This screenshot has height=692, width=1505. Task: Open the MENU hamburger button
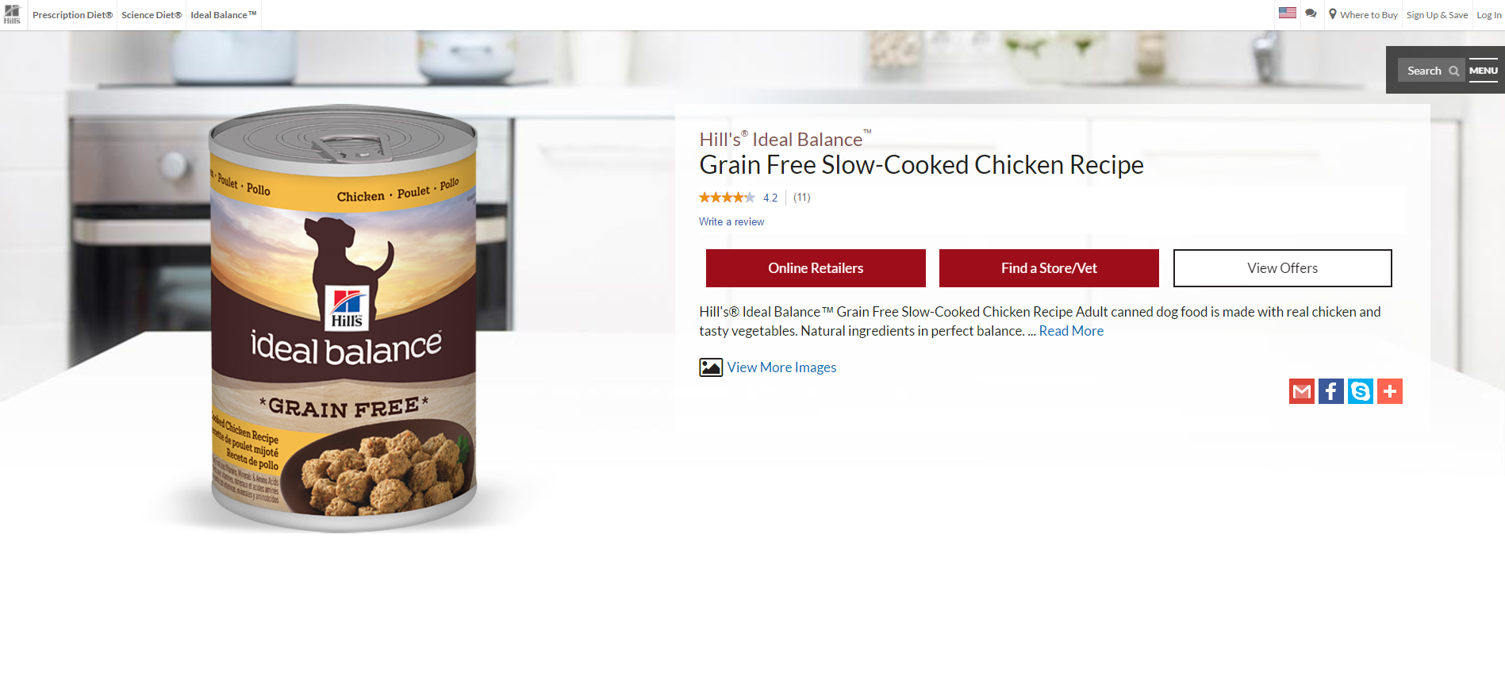click(1483, 70)
